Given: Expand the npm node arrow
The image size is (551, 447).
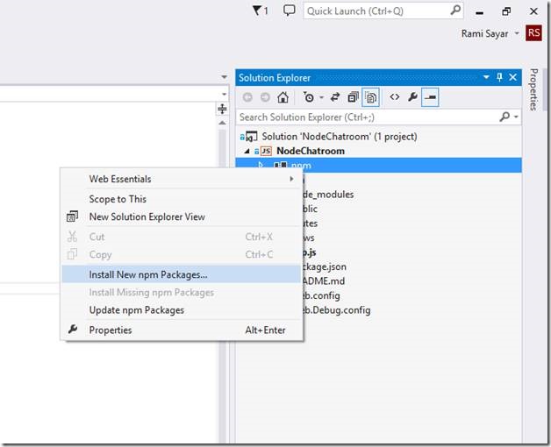Looking at the screenshot, I should (x=261, y=165).
